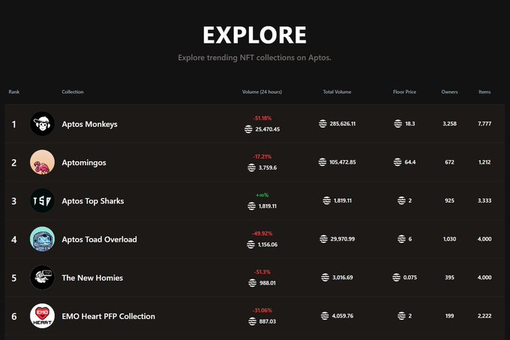Open the Aptos Top Sharks collection link
The image size is (510, 340).
point(93,201)
